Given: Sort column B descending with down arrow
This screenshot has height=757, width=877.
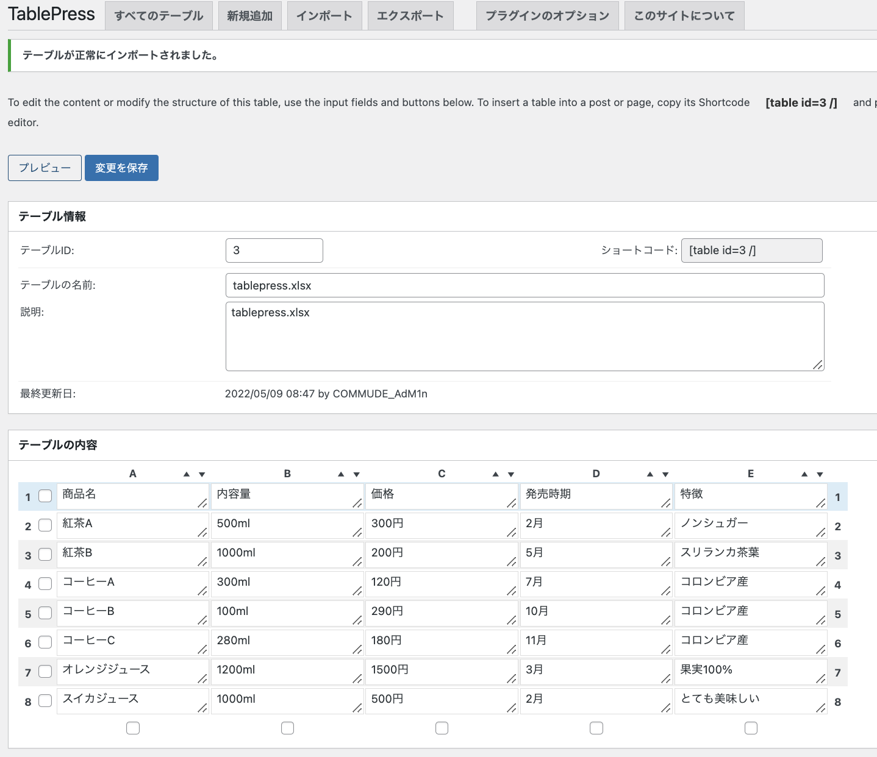Looking at the screenshot, I should pos(357,474).
